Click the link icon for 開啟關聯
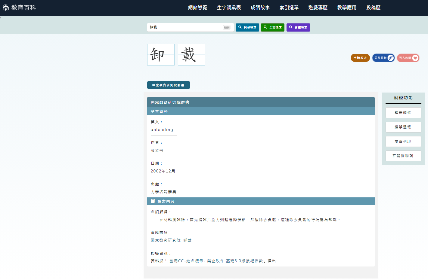The height and width of the screenshot is (280, 428). pos(390,58)
